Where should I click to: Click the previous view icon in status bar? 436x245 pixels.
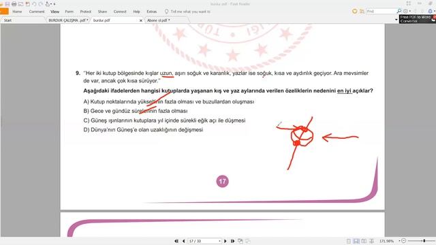point(240,241)
